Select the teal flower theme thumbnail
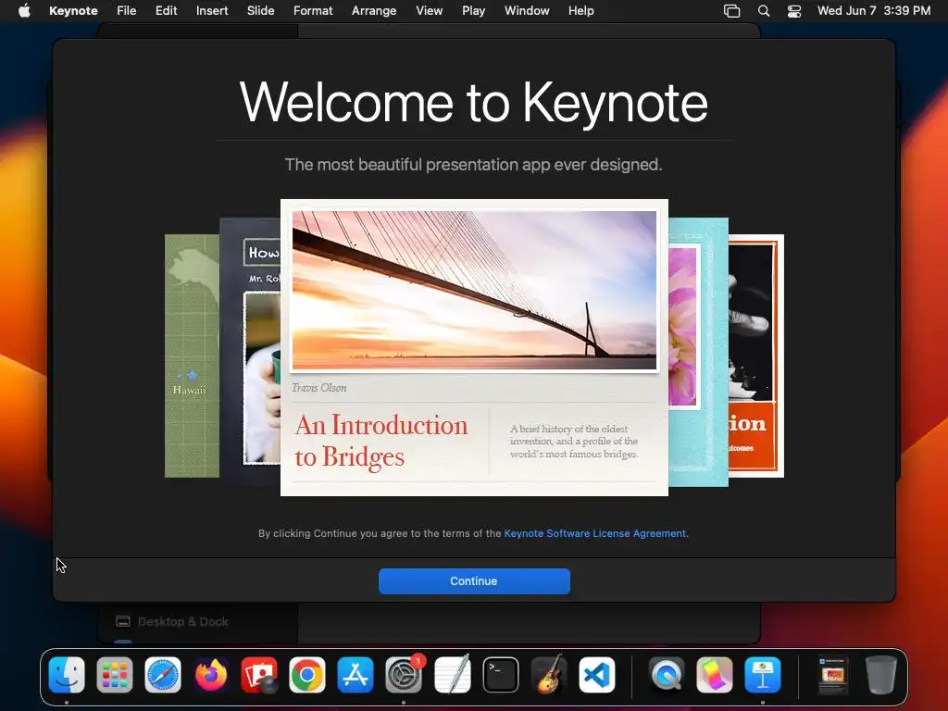Viewport: 948px width, 711px height. tap(698, 352)
